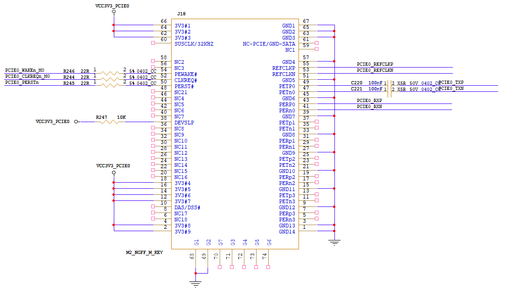Viewport: 507px width, 295px height.
Task: Click capacitor C221 symbol
Action: (389, 92)
